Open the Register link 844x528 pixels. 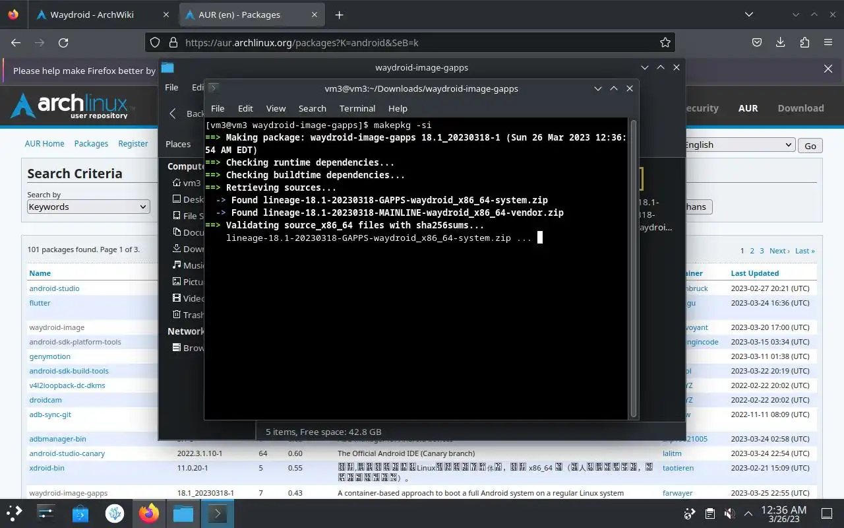tap(133, 143)
